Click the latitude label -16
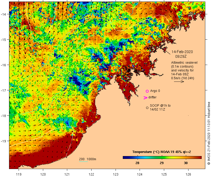The width and height of the screenshot is (212, 176). pos(3,65)
